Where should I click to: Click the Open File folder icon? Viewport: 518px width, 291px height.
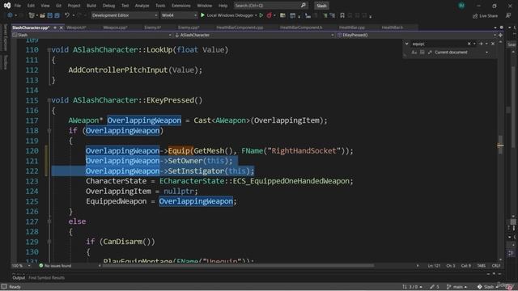pyautogui.click(x=43, y=15)
